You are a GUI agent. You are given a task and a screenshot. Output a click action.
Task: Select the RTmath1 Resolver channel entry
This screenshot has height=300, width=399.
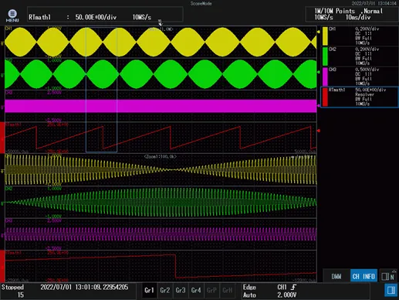(360, 97)
